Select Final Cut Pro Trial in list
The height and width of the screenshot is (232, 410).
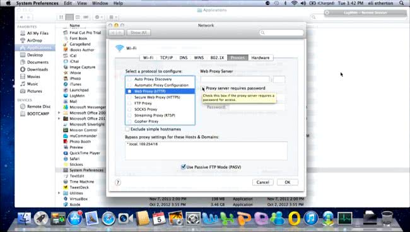tap(85, 33)
